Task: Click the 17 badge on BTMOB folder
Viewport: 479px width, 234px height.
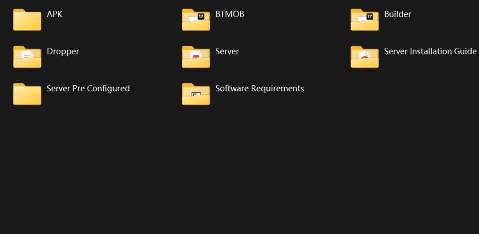Action: pyautogui.click(x=201, y=16)
